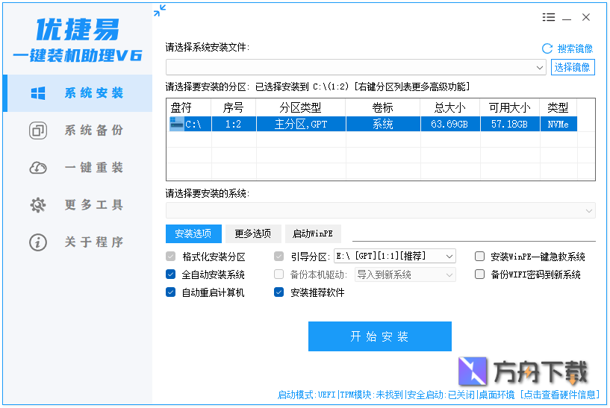Screen dimensions: 610x408
Task: Click 桌面环境 status text
Action: (x=497, y=395)
